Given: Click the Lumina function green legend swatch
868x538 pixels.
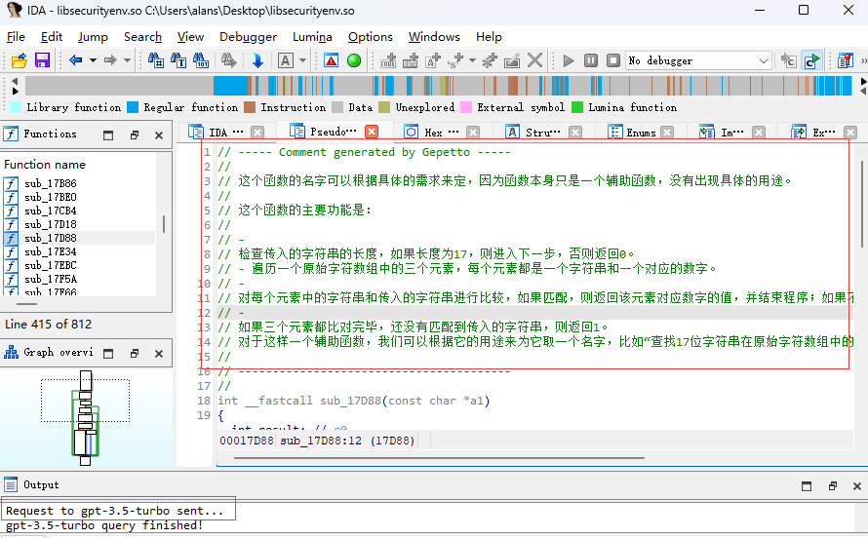Looking at the screenshot, I should coord(576,107).
